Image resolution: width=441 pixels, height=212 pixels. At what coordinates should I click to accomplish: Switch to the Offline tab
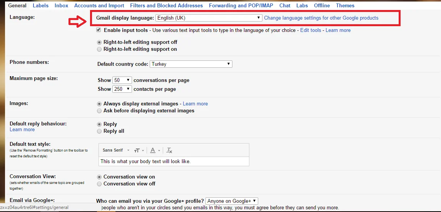coord(322,6)
